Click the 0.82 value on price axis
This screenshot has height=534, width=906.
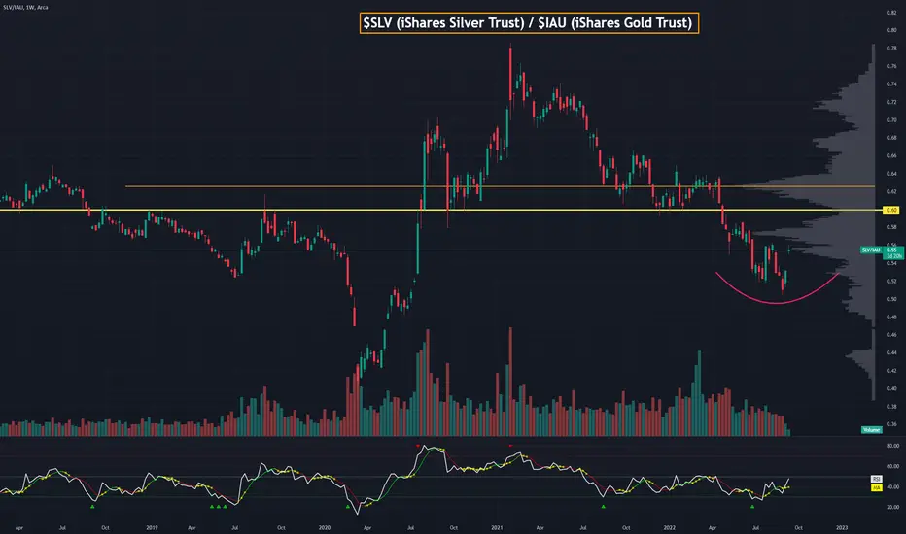pyautogui.click(x=891, y=12)
